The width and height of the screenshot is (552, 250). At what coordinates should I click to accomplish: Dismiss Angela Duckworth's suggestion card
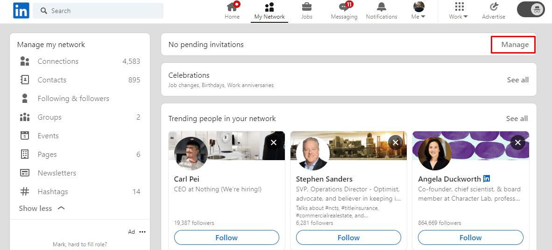click(x=517, y=142)
